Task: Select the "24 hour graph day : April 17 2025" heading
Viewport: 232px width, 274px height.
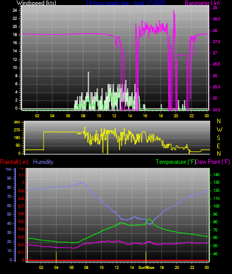Action: (x=126, y=3)
